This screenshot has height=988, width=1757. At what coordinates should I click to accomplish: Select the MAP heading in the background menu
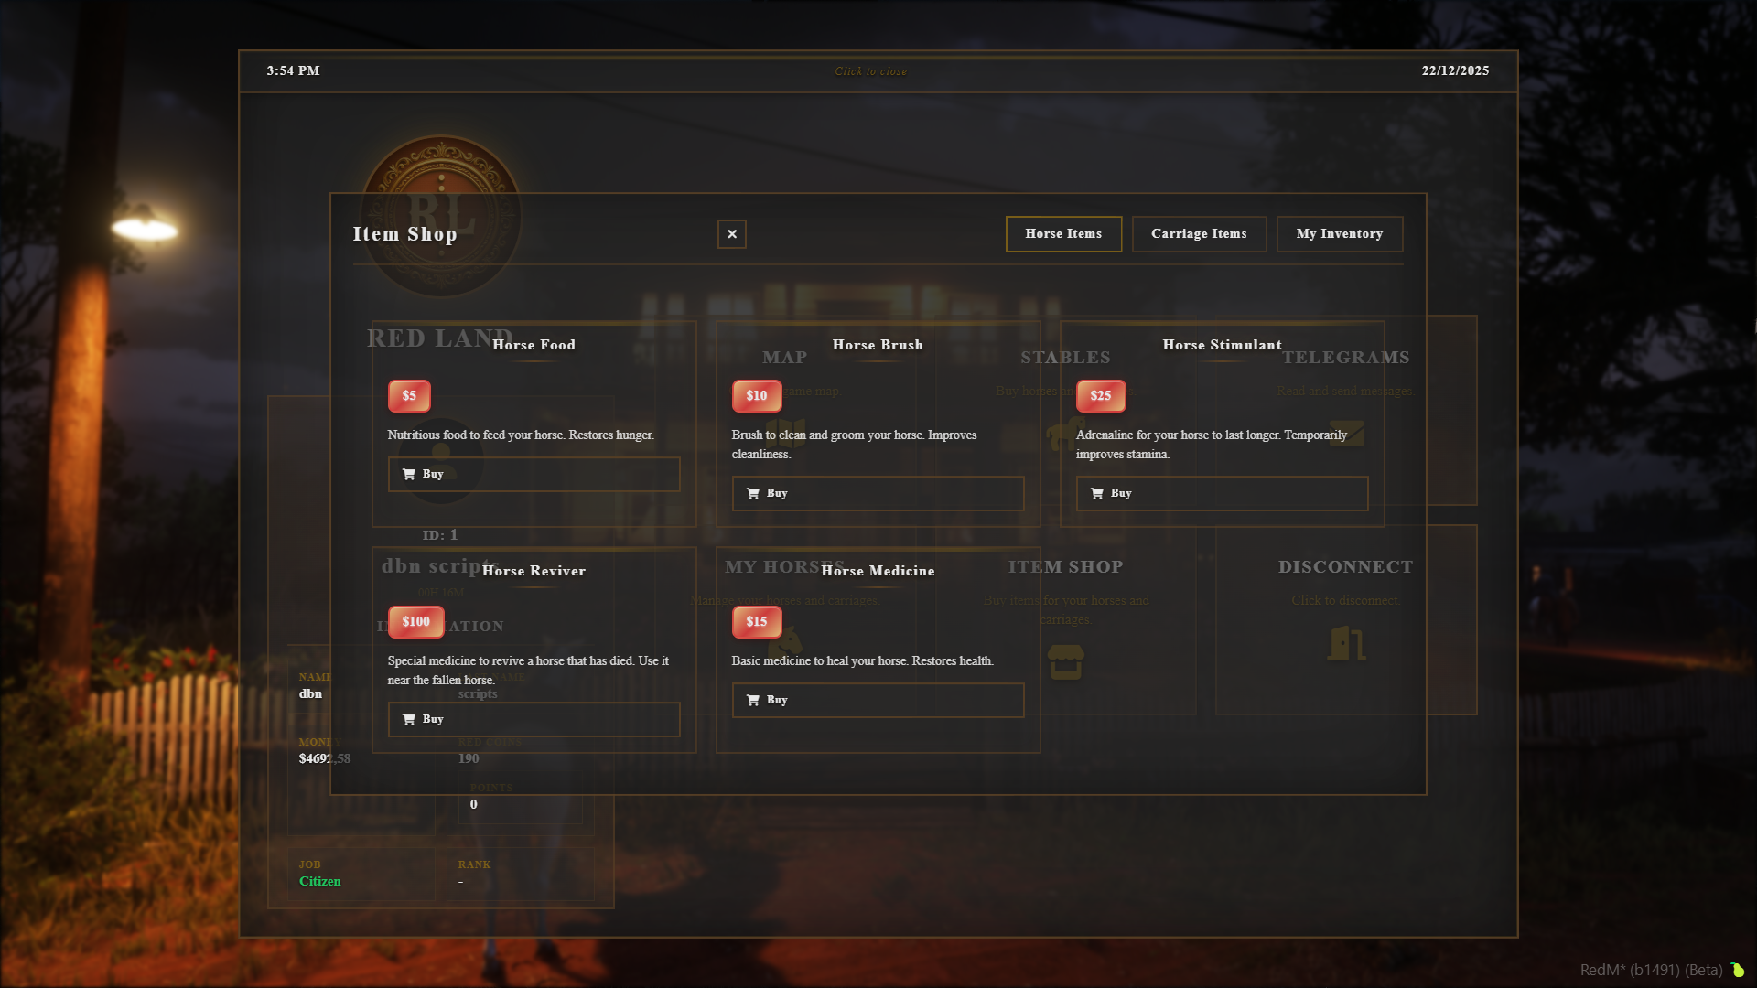pos(785,358)
